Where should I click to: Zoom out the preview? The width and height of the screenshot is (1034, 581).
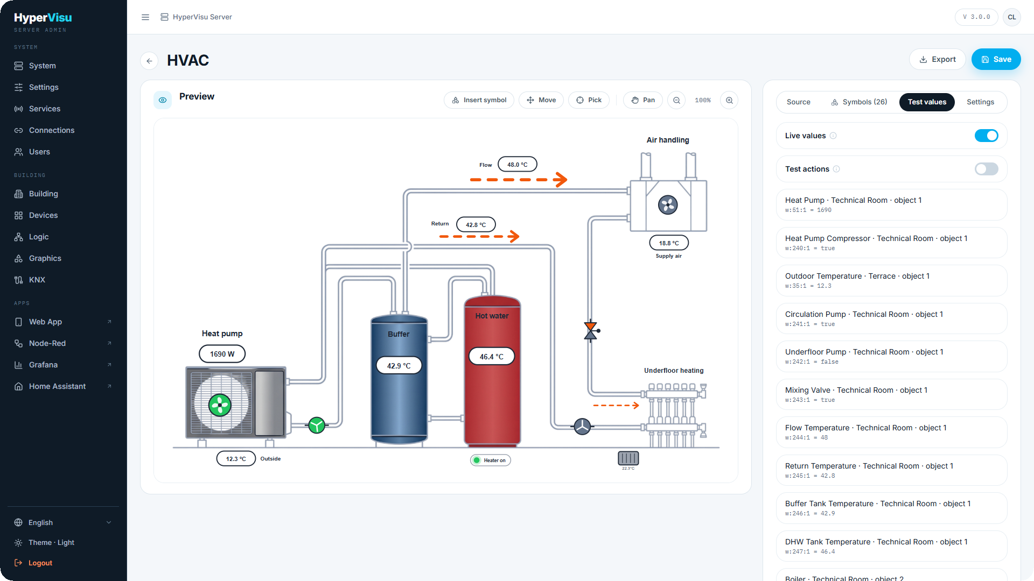[676, 100]
